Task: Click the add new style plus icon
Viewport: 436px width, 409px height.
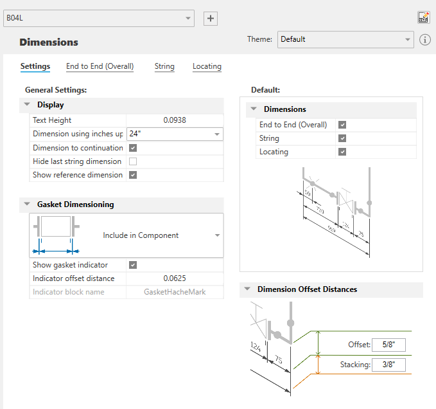Action: coord(210,19)
